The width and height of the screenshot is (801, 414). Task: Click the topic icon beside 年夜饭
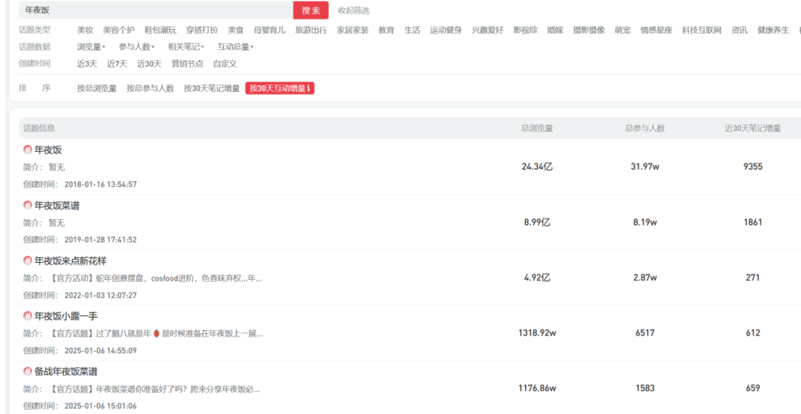click(x=27, y=150)
